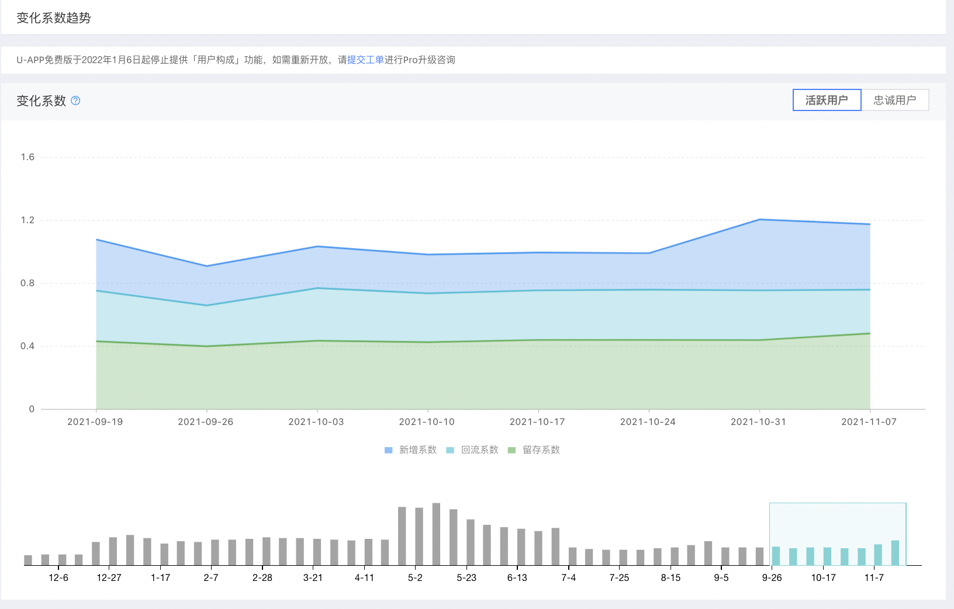
Task: Click the 2021-10-03 x-axis label
Action: (316, 422)
